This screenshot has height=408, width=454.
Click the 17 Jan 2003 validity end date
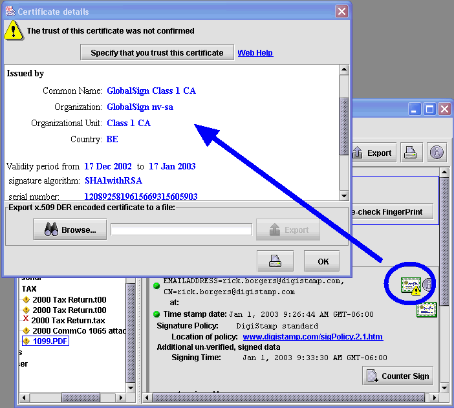[x=172, y=166]
